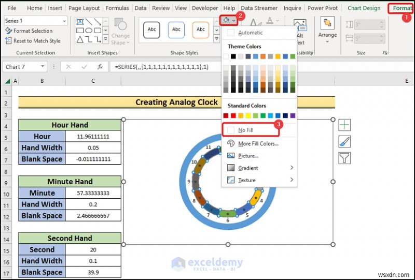This screenshot has width=415, height=280.
Task: Click the formula bar Cancel X icon
Action: coord(68,67)
